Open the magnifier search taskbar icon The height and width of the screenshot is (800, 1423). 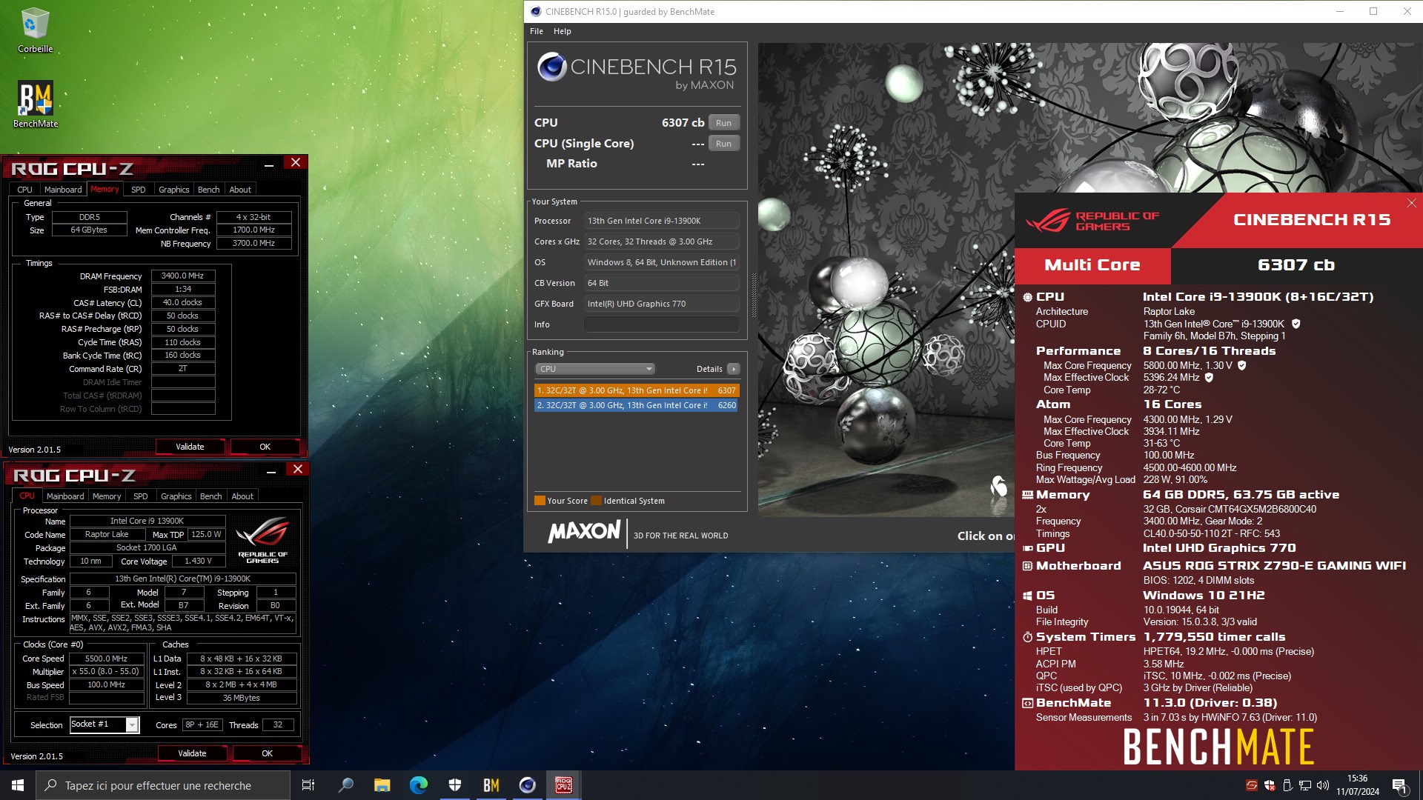click(345, 785)
